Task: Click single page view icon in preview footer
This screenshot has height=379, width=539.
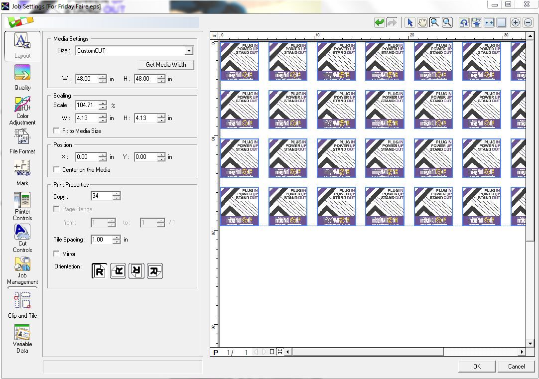Action: click(x=272, y=352)
